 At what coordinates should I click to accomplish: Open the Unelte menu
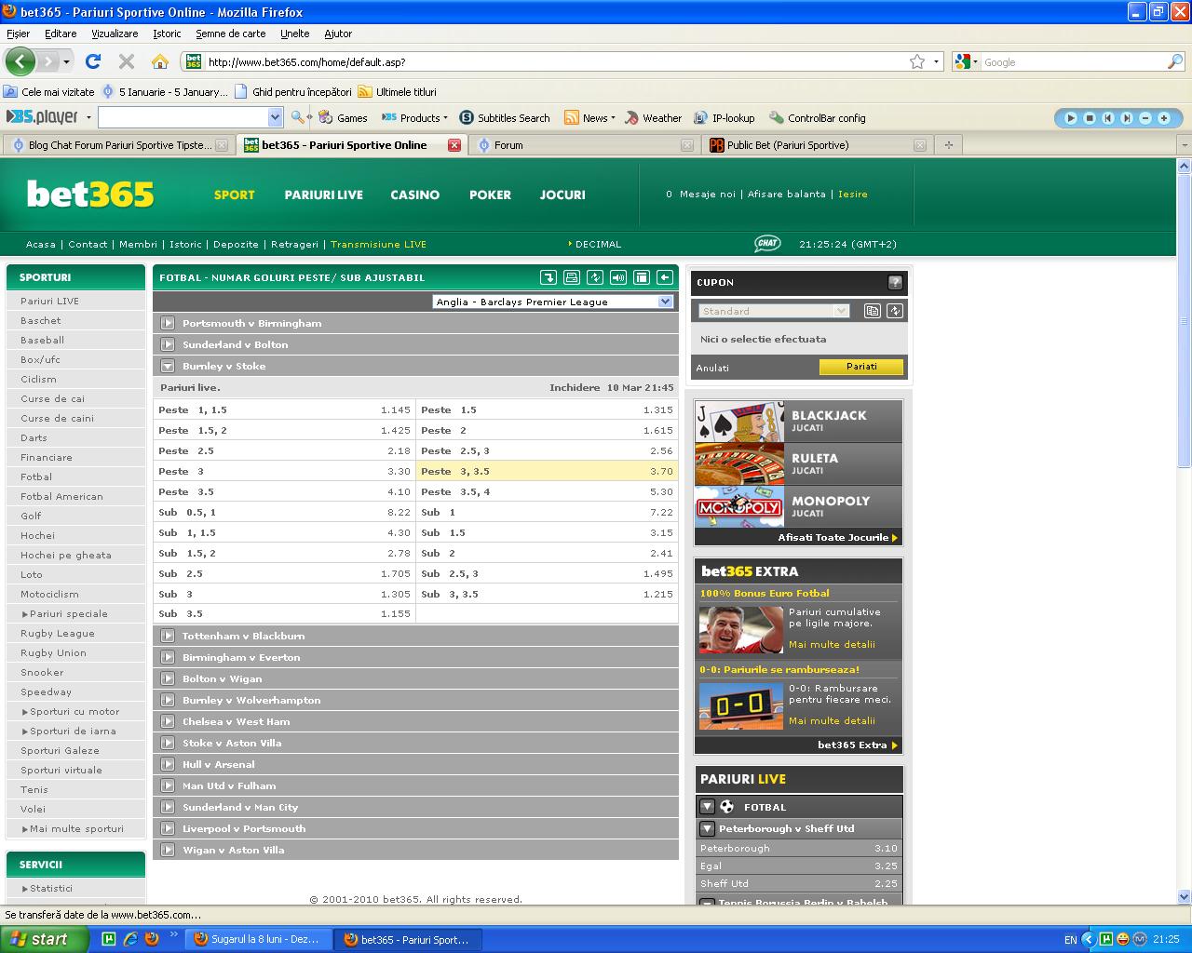294,34
